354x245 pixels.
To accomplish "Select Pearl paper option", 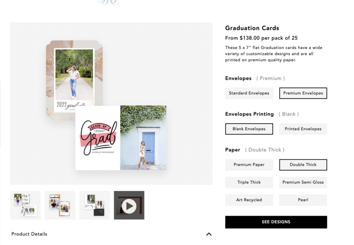I will (x=303, y=200).
